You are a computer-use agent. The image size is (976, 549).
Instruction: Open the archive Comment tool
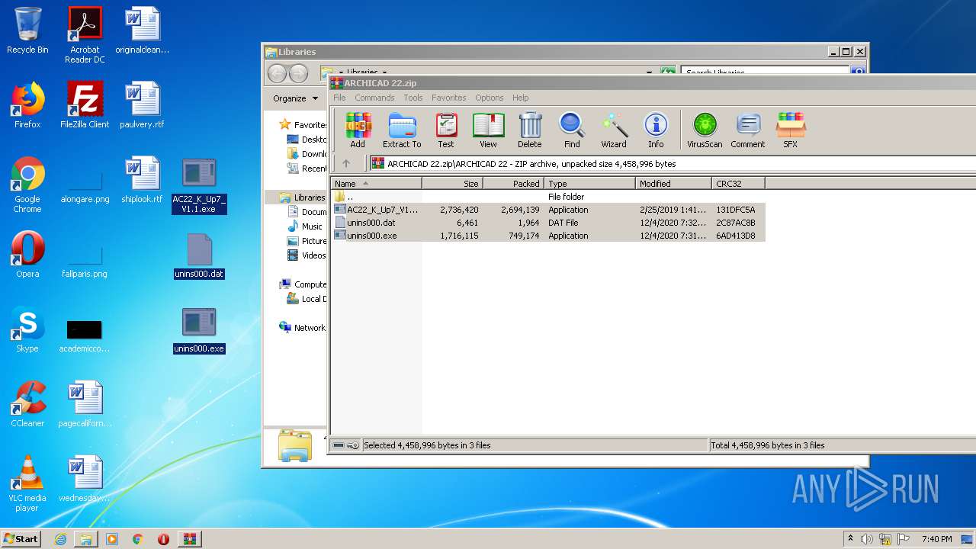(748, 130)
